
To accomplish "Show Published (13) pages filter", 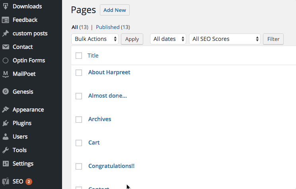I will (x=113, y=27).
